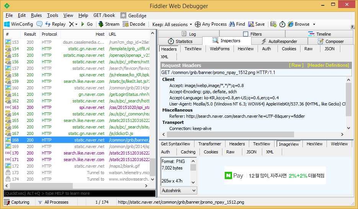The height and width of the screenshot is (209, 358).
Task: Select the request WebForms inspector tab
Action: (220, 49)
